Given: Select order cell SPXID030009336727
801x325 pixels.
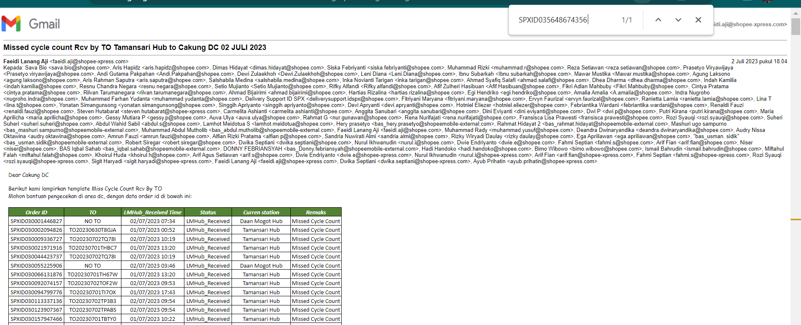Looking at the screenshot, I should 36,239.
